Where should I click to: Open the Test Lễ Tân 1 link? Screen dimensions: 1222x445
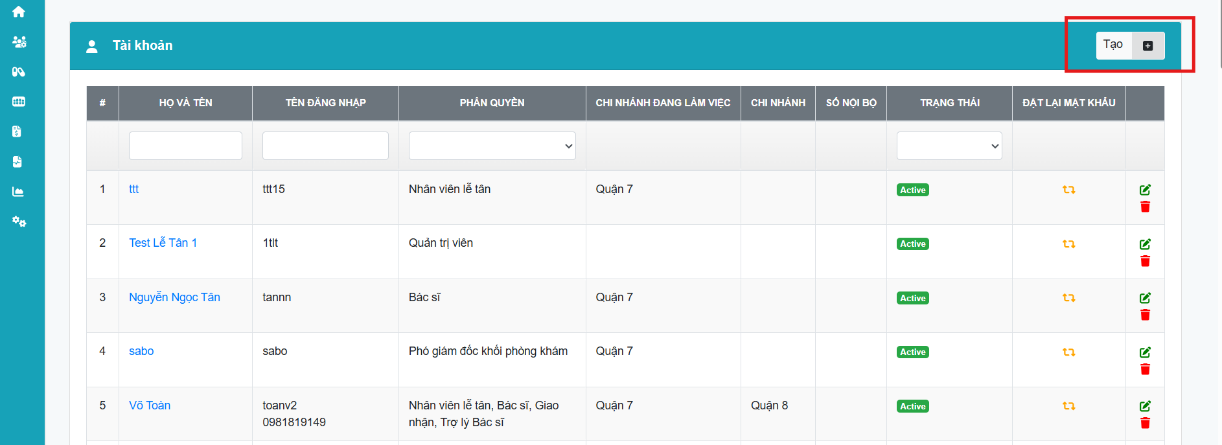[163, 243]
